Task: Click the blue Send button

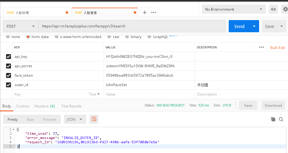Action: point(239,26)
